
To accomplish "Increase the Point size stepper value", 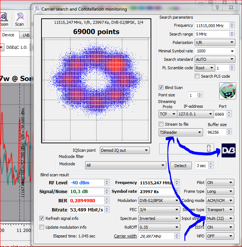I will [x=200, y=93].
